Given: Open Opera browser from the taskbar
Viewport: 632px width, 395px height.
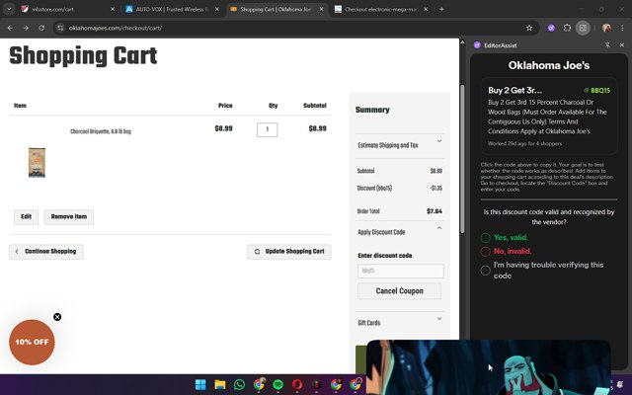Looking at the screenshot, I should pos(297,384).
